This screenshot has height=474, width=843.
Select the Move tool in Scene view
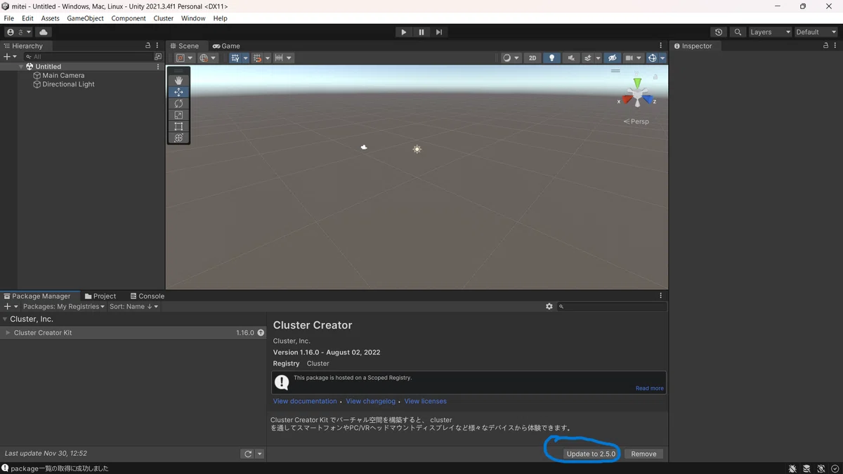178,92
